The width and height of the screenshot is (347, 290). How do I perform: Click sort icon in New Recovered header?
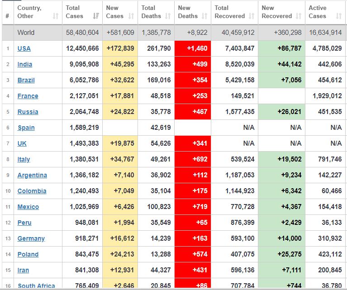click(x=299, y=16)
